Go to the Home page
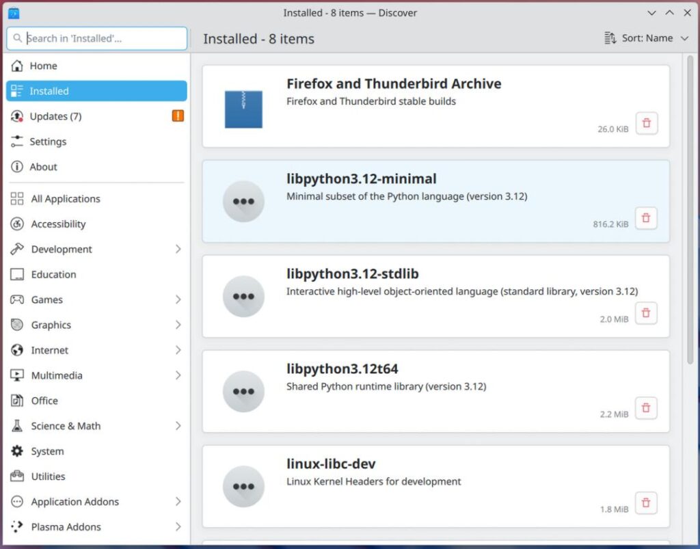 coord(96,66)
